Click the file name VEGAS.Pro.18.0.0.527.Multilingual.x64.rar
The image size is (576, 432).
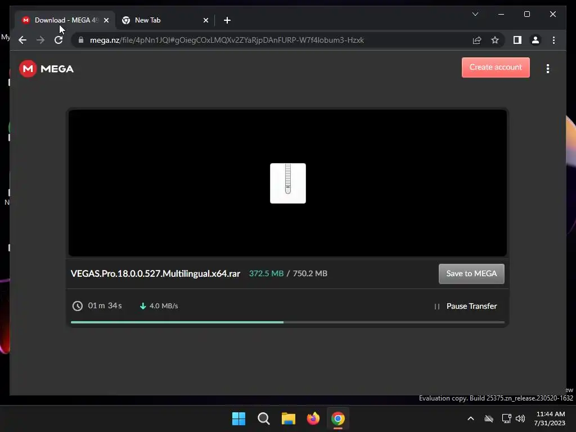coord(155,274)
